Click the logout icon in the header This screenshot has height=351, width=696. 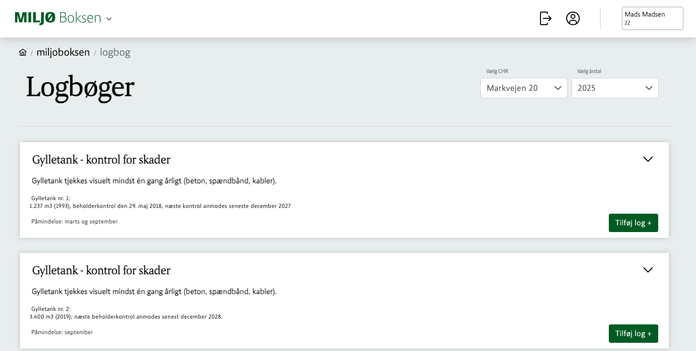coord(545,18)
